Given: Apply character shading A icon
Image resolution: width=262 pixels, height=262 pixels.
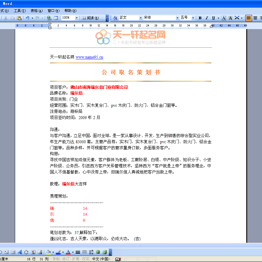Looking at the screenshot, I should coord(230,18).
